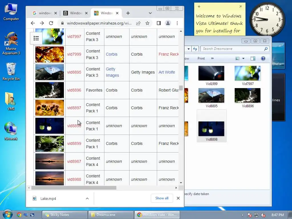Click Print in Explorer toolbar
This screenshot has width=292, height=219.
click(201, 58)
